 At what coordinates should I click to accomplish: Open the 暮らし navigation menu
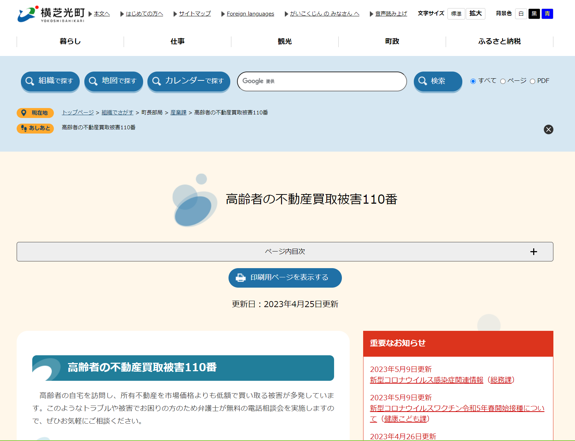pyautogui.click(x=70, y=41)
